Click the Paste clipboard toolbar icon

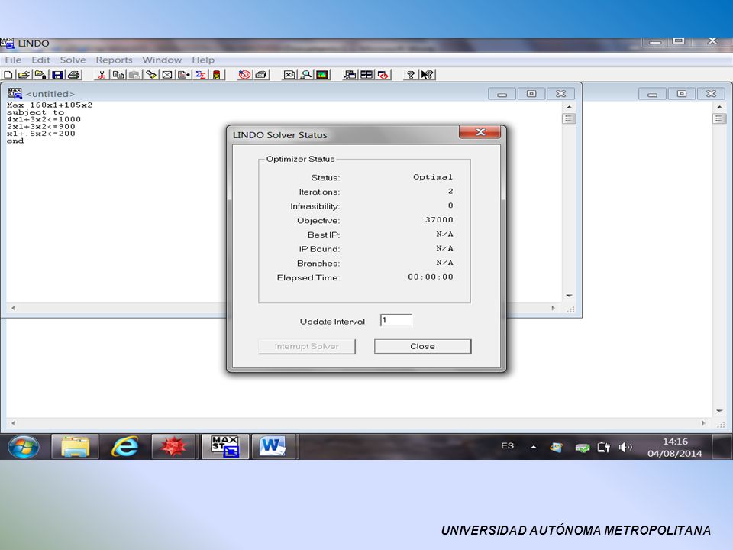tap(134, 75)
